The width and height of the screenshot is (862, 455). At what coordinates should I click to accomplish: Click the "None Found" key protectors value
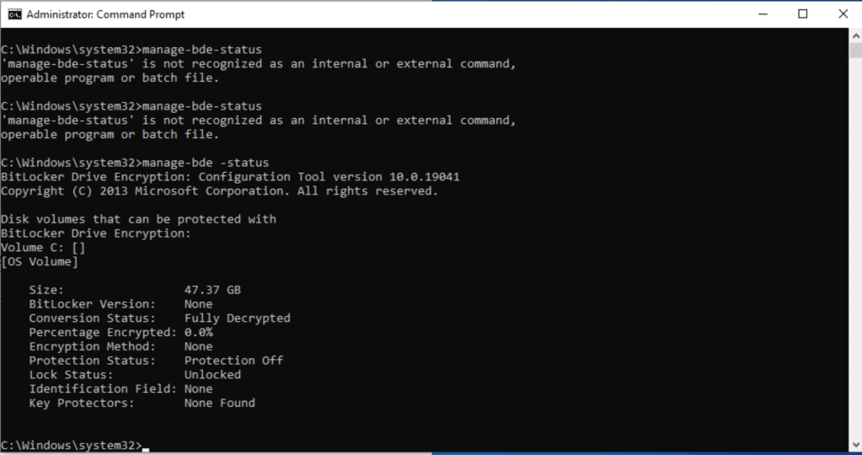pyautogui.click(x=219, y=403)
